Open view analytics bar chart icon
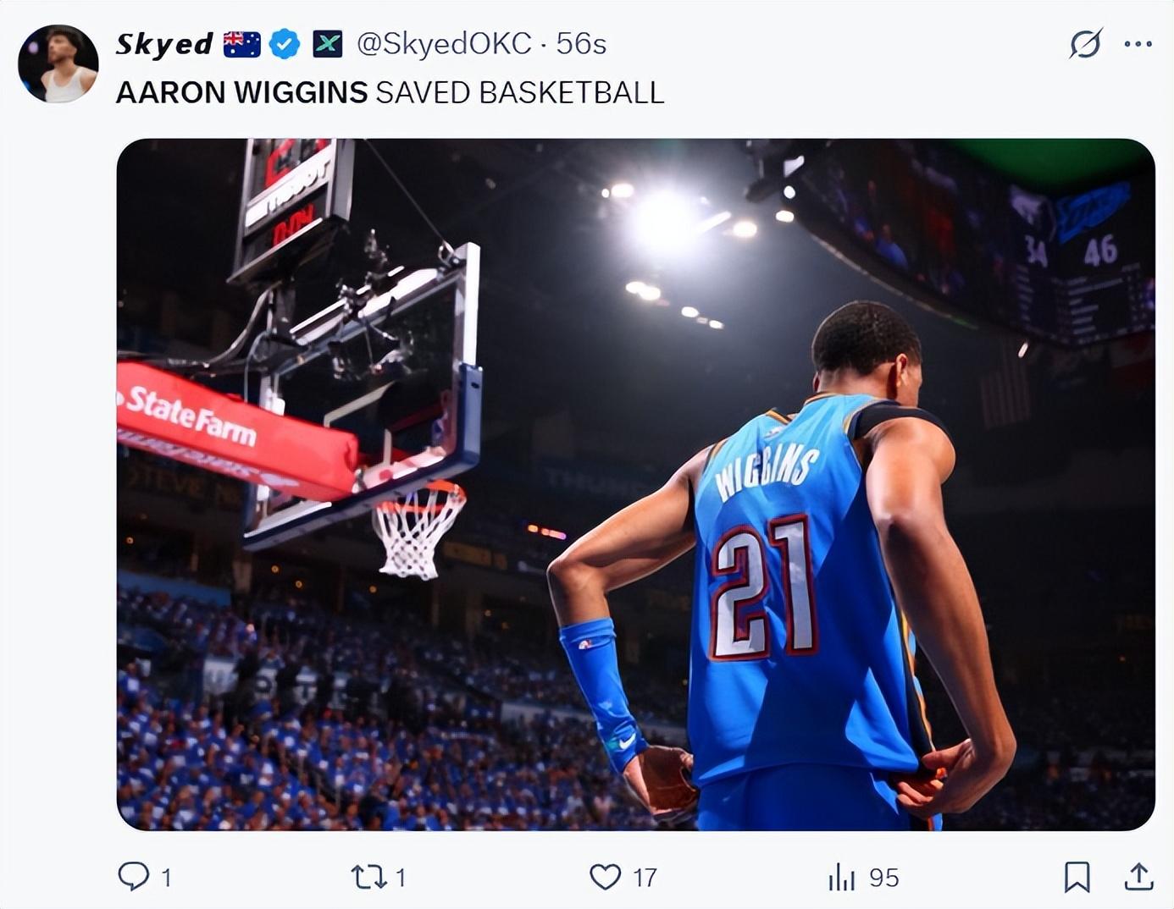Viewport: 1174px width, 909px height. click(841, 877)
